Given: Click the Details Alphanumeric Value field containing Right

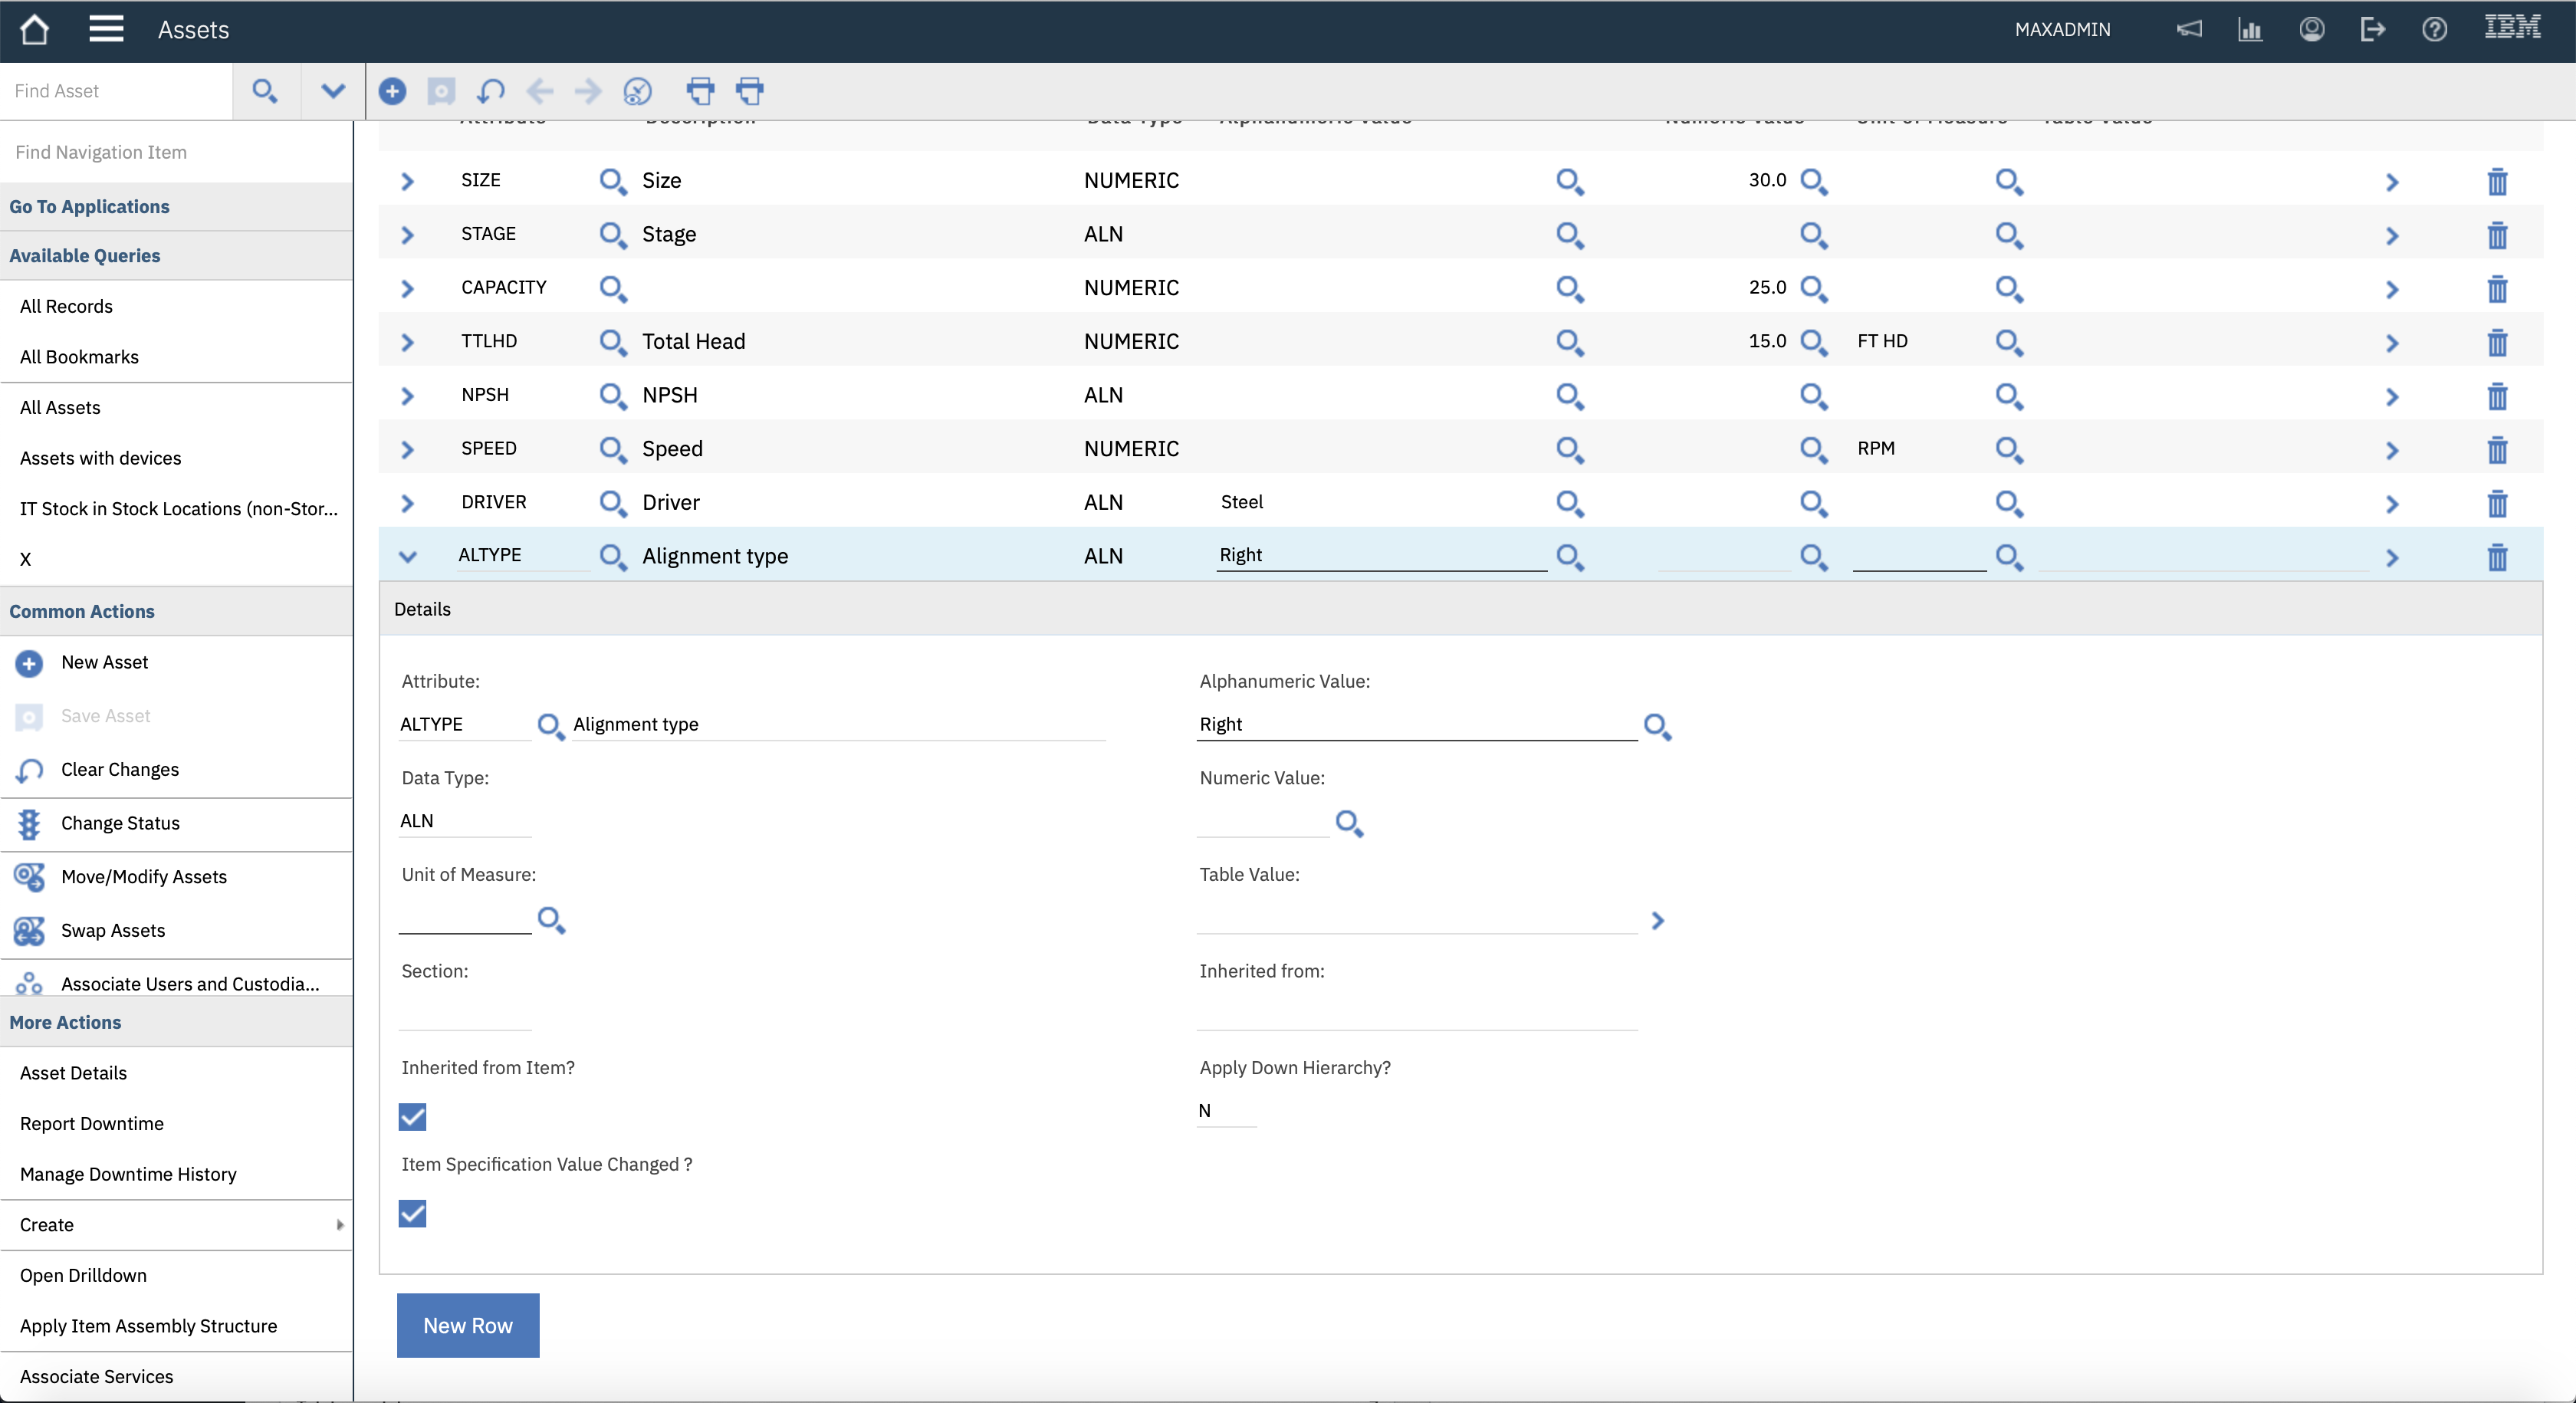Looking at the screenshot, I should coord(1417,725).
